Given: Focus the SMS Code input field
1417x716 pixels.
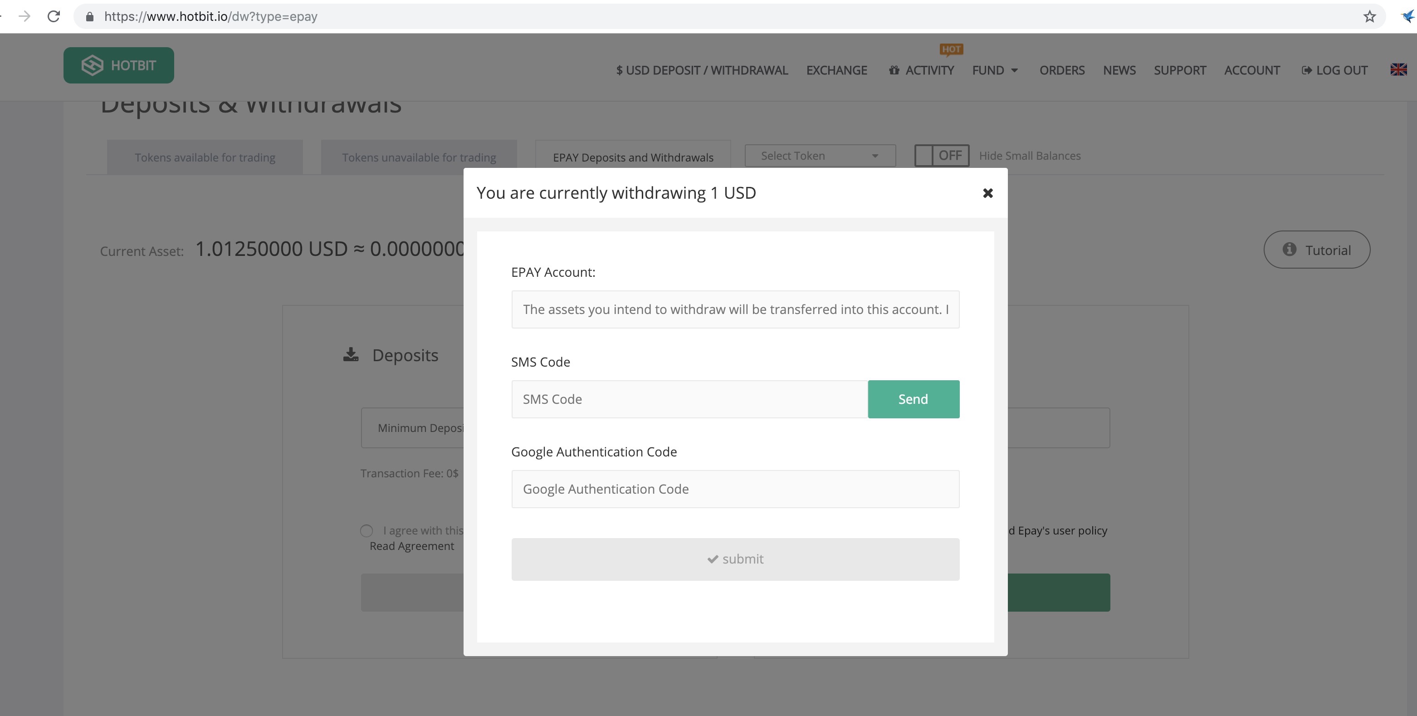Looking at the screenshot, I should tap(689, 399).
